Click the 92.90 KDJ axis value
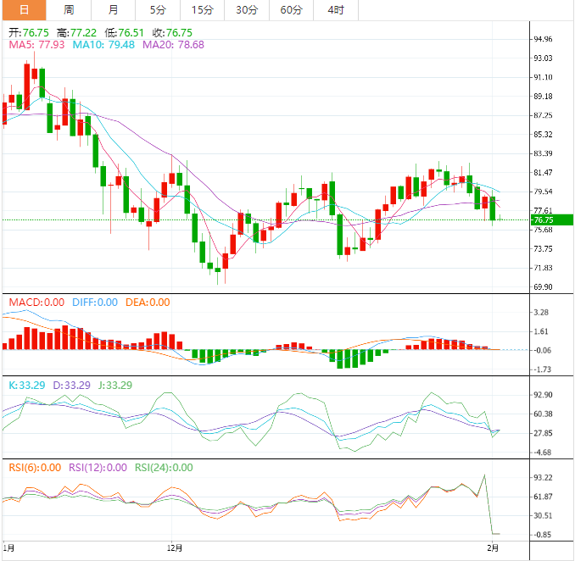Screen dimensions: 575x561 [543, 395]
